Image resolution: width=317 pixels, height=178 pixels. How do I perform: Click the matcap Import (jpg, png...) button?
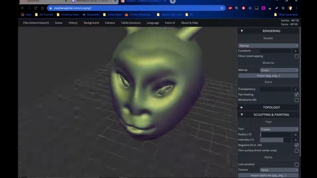(268, 76)
